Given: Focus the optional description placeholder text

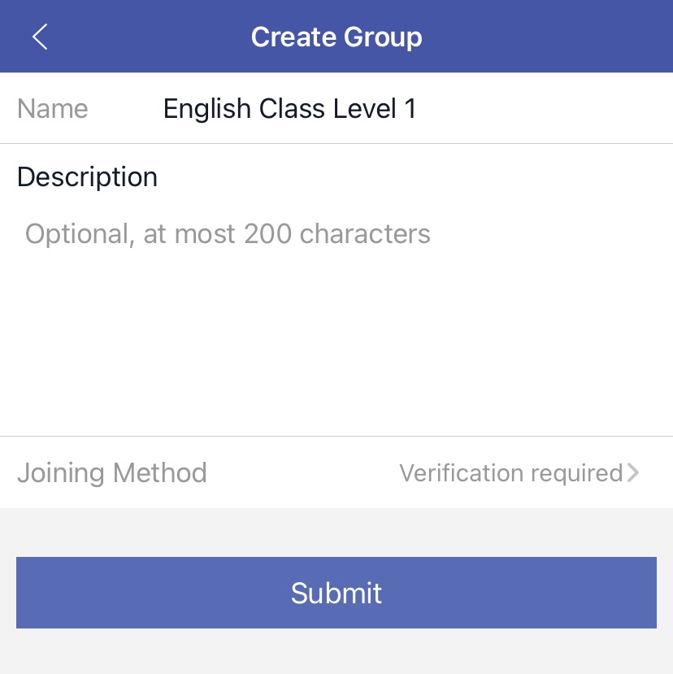Looking at the screenshot, I should point(228,234).
